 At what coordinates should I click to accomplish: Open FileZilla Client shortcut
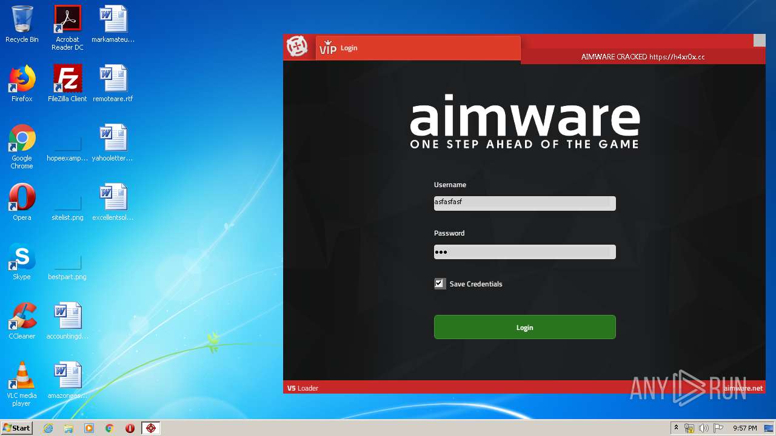(67, 84)
